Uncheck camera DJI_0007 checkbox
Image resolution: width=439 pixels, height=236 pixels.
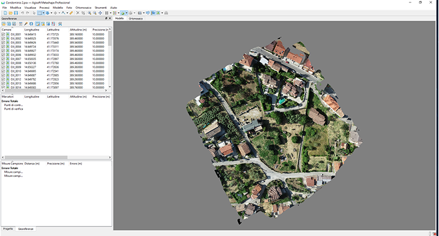pos(3,59)
